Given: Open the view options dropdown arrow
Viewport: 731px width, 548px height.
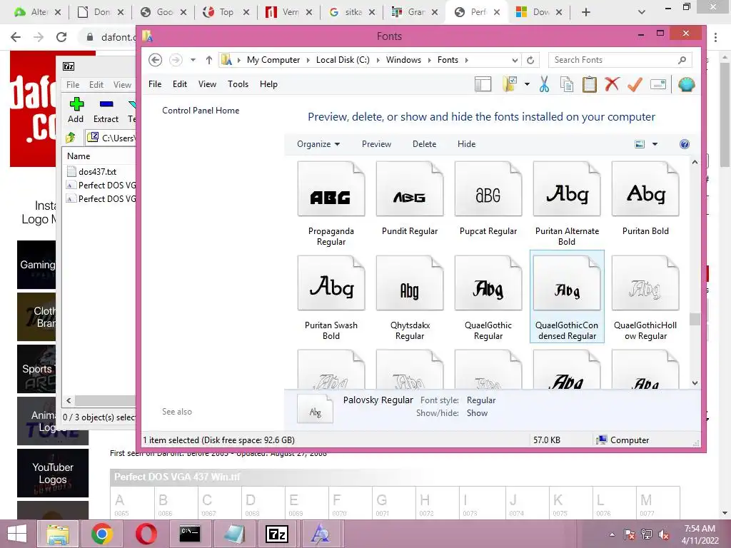Looking at the screenshot, I should tap(655, 144).
